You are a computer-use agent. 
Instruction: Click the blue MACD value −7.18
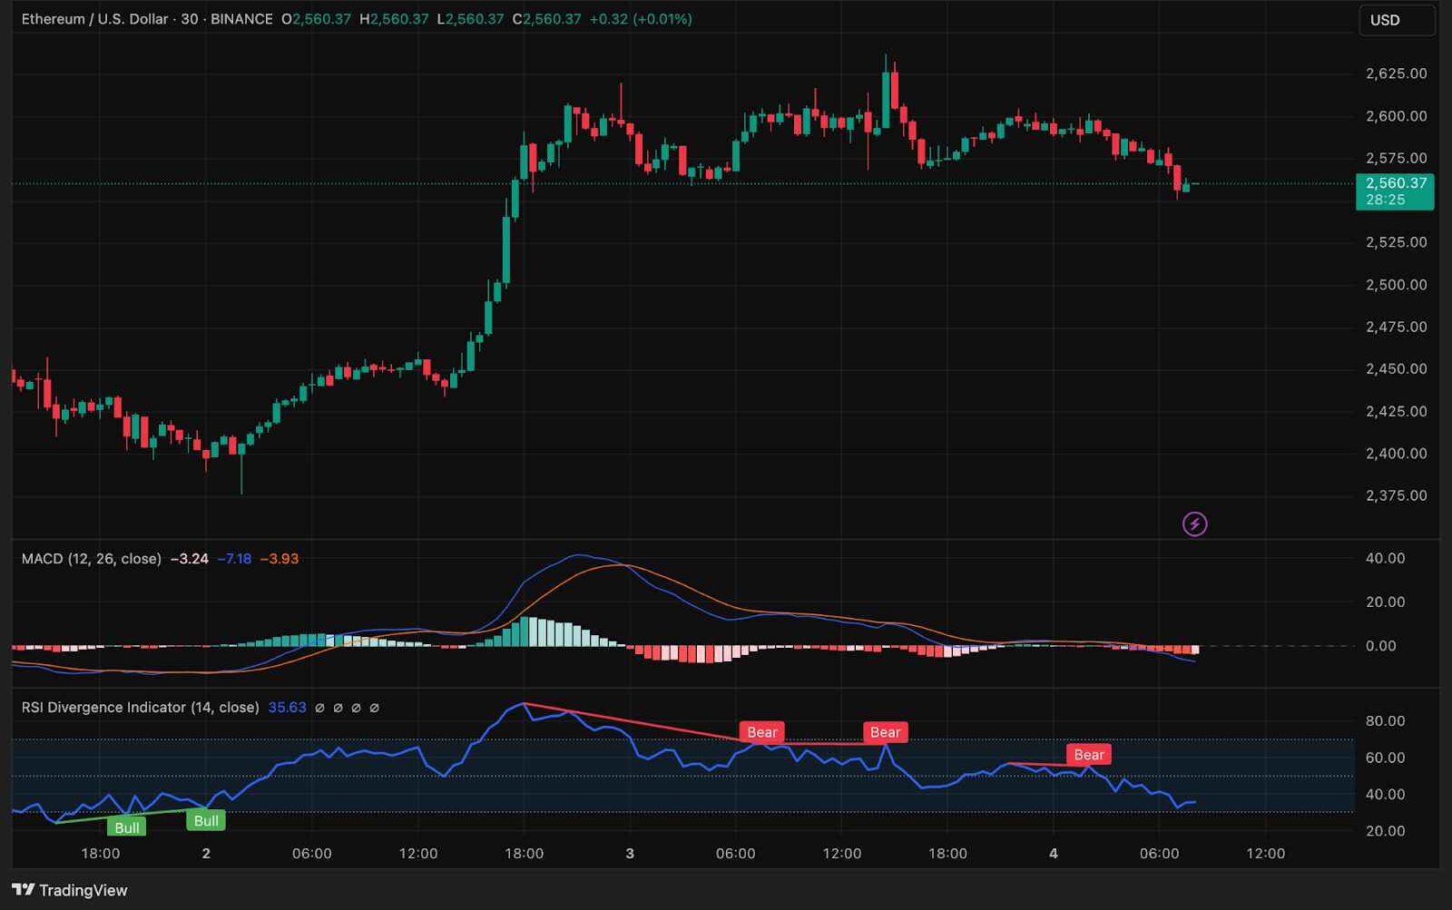tap(234, 559)
